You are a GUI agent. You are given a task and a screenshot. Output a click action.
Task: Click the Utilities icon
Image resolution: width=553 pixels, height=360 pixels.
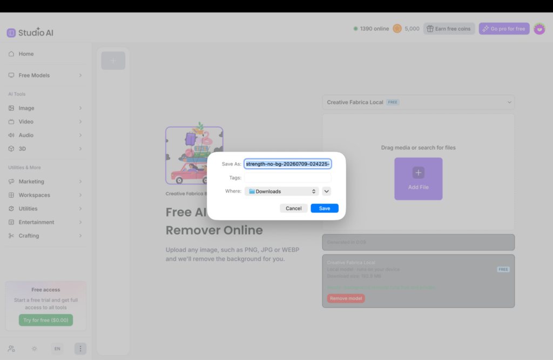pos(11,209)
